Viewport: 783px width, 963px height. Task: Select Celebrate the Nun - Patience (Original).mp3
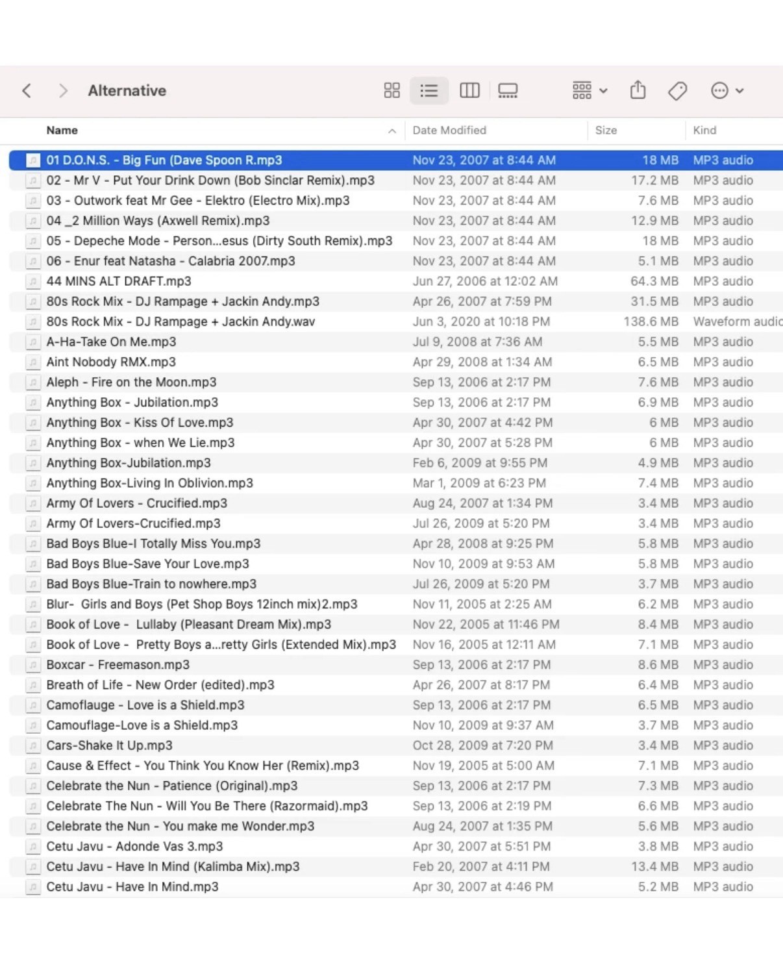[172, 786]
